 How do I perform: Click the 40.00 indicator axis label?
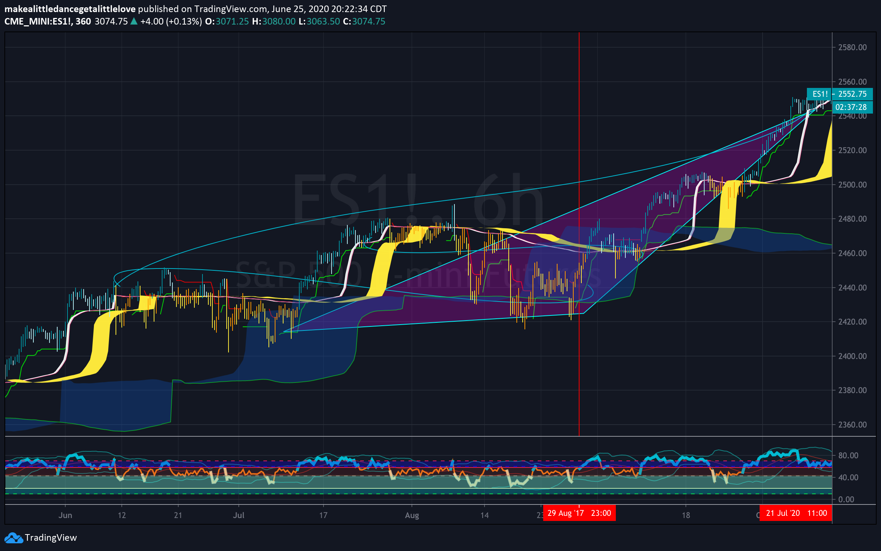point(848,477)
